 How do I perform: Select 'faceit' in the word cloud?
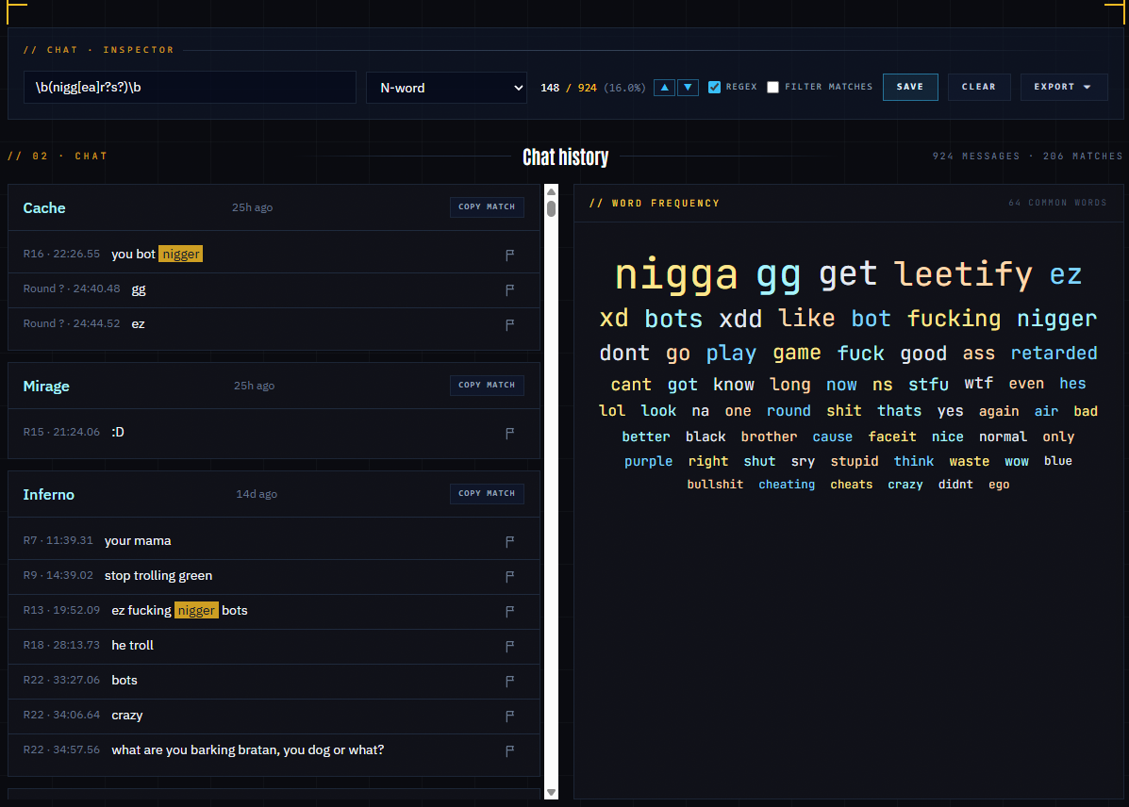point(892,436)
